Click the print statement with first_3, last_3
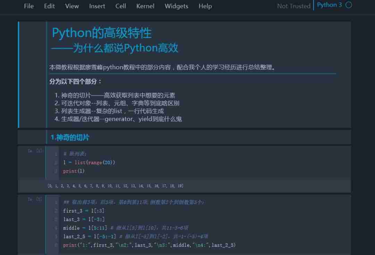Screen dimensions: 375x255 [x=149, y=245]
